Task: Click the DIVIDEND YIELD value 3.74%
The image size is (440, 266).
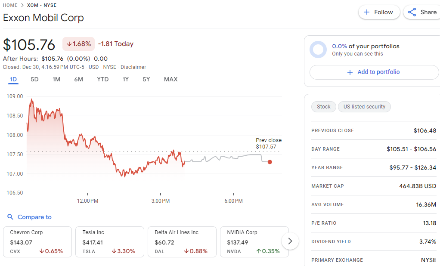Action: [428, 241]
